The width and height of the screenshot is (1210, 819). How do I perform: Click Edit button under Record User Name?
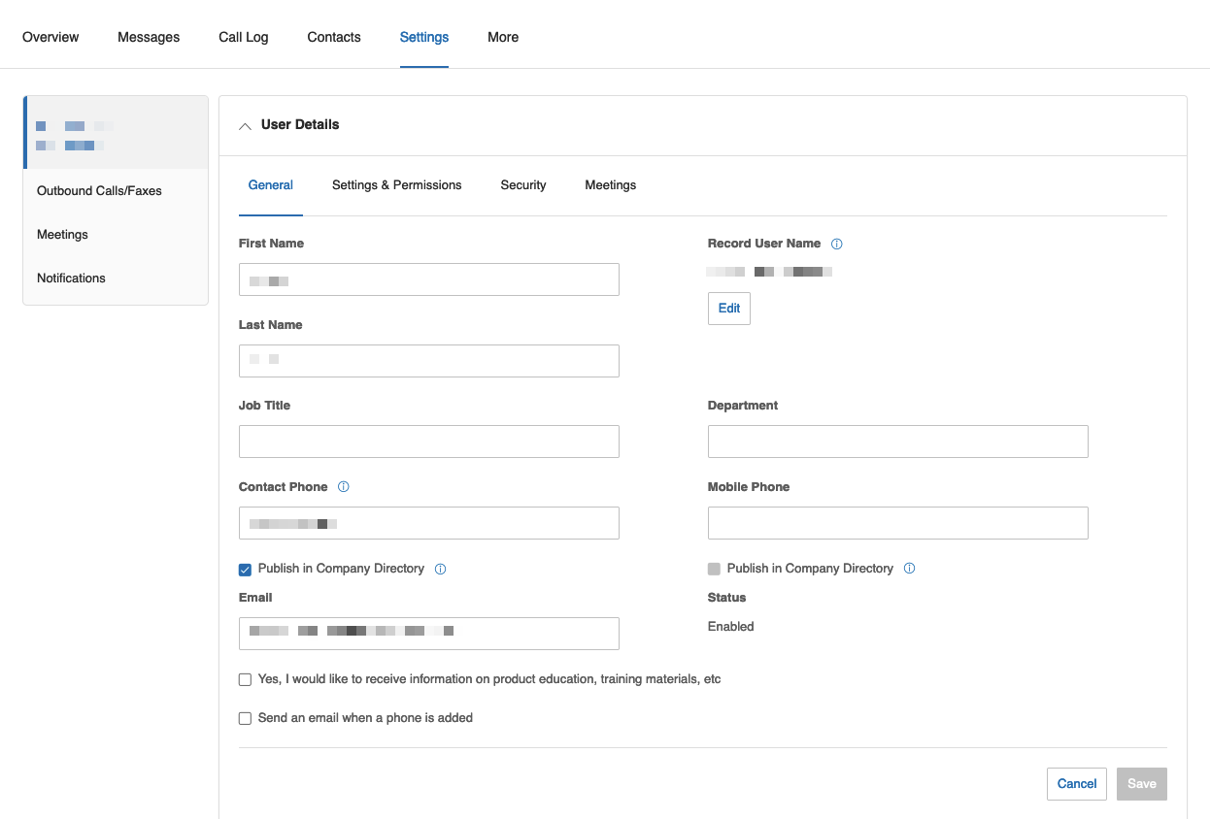click(x=728, y=309)
